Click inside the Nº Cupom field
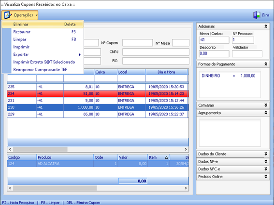This screenshot has width=274, height=205. 138,43
